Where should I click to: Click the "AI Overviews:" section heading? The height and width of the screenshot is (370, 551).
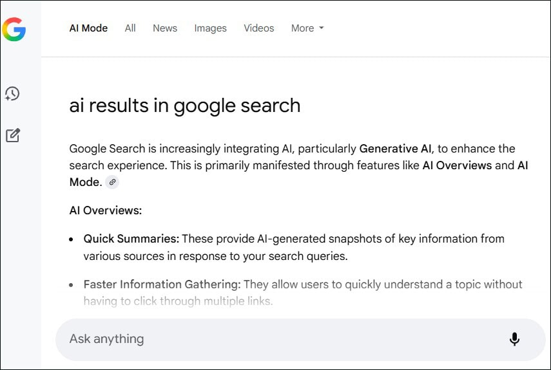[x=106, y=210]
